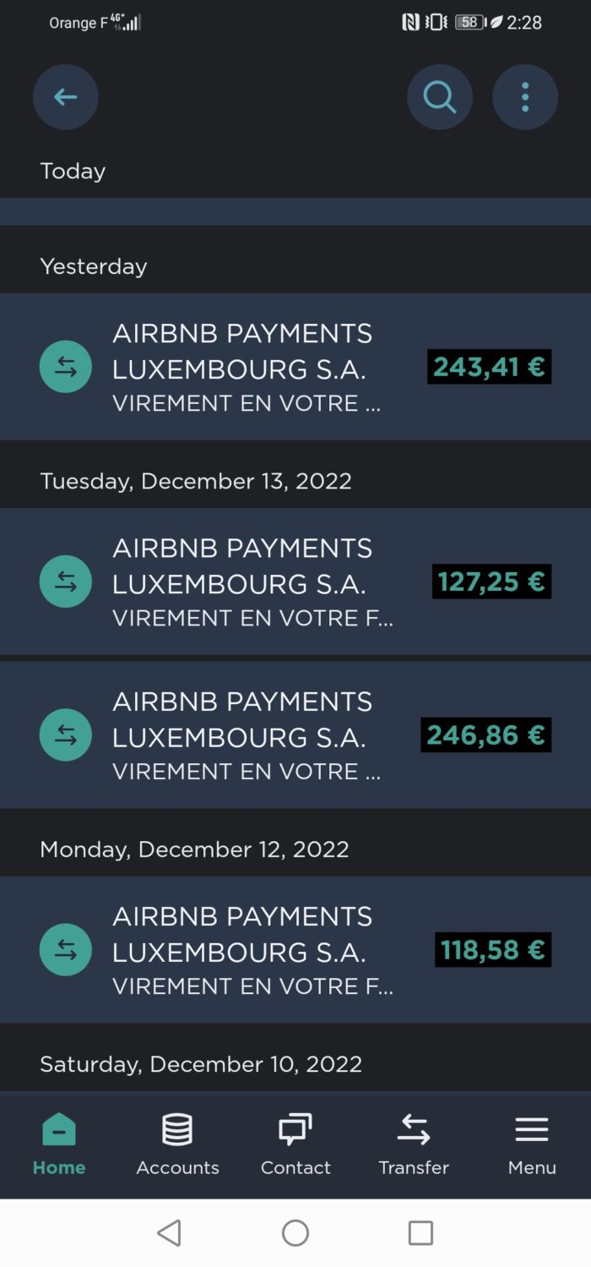Go to the Home tab

(x=59, y=1144)
